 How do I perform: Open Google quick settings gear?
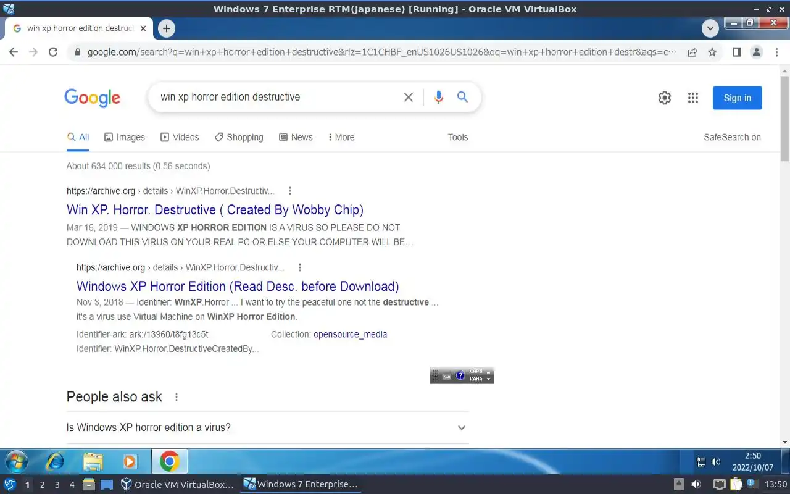665,98
